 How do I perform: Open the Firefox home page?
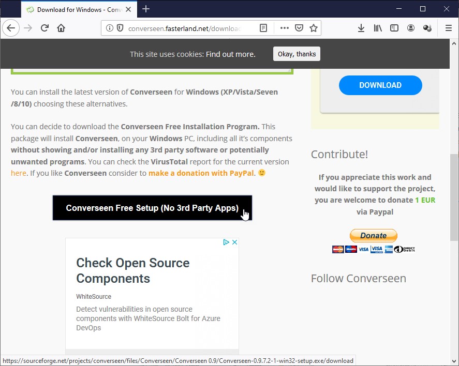click(x=61, y=28)
